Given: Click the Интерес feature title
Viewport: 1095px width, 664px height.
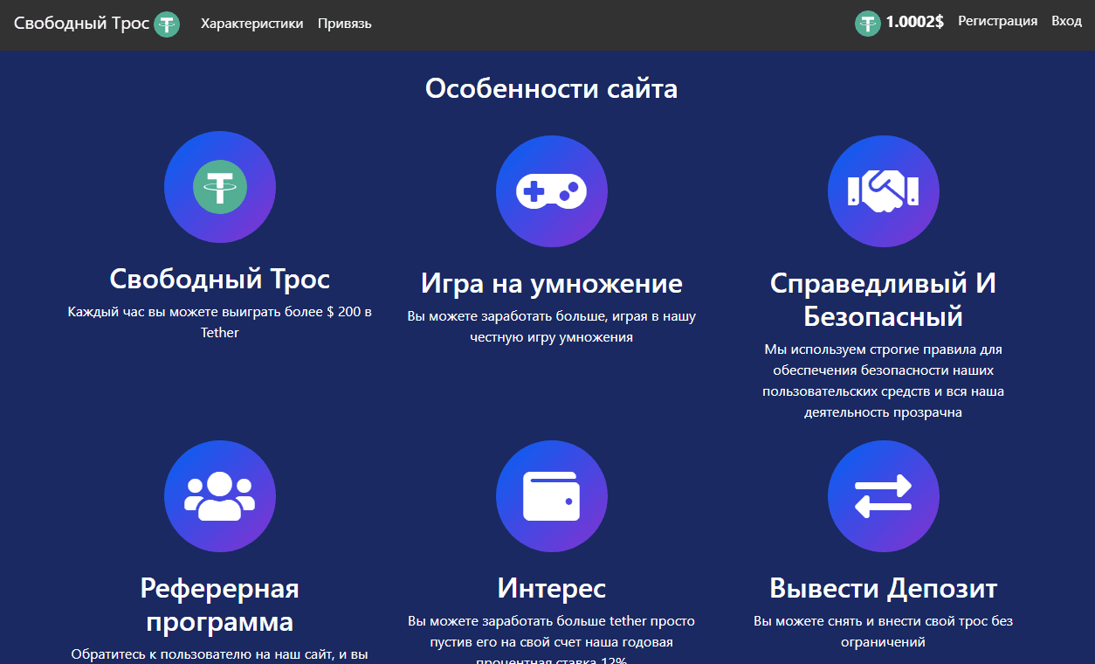Looking at the screenshot, I should (551, 588).
